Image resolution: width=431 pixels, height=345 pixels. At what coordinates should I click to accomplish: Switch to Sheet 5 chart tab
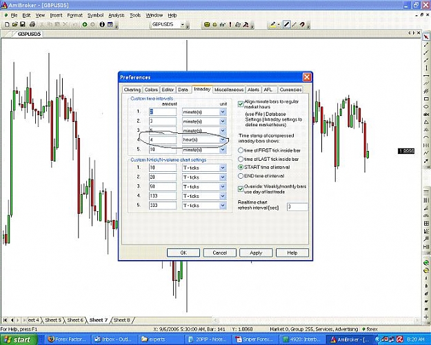pyautogui.click(x=53, y=320)
